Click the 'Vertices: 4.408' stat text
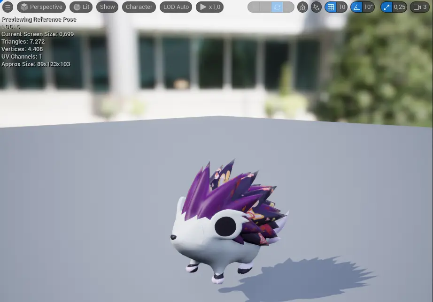433x302 pixels. (22, 49)
